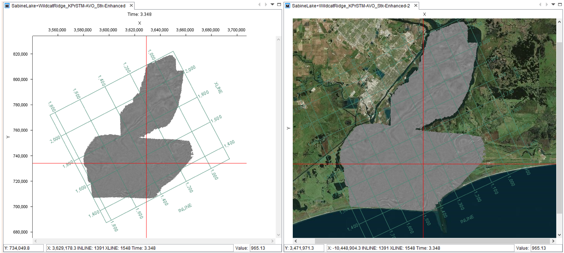Click the INLINE label on satellite map
Image resolution: width=564 pixels, height=253 pixels.
(x=467, y=219)
